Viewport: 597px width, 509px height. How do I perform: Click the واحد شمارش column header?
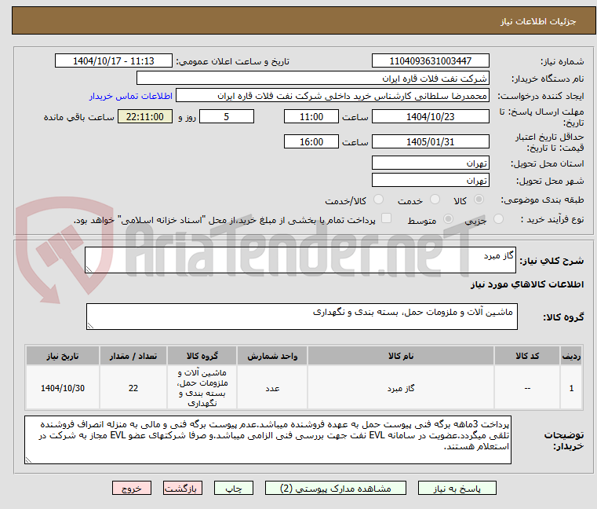[x=272, y=356]
